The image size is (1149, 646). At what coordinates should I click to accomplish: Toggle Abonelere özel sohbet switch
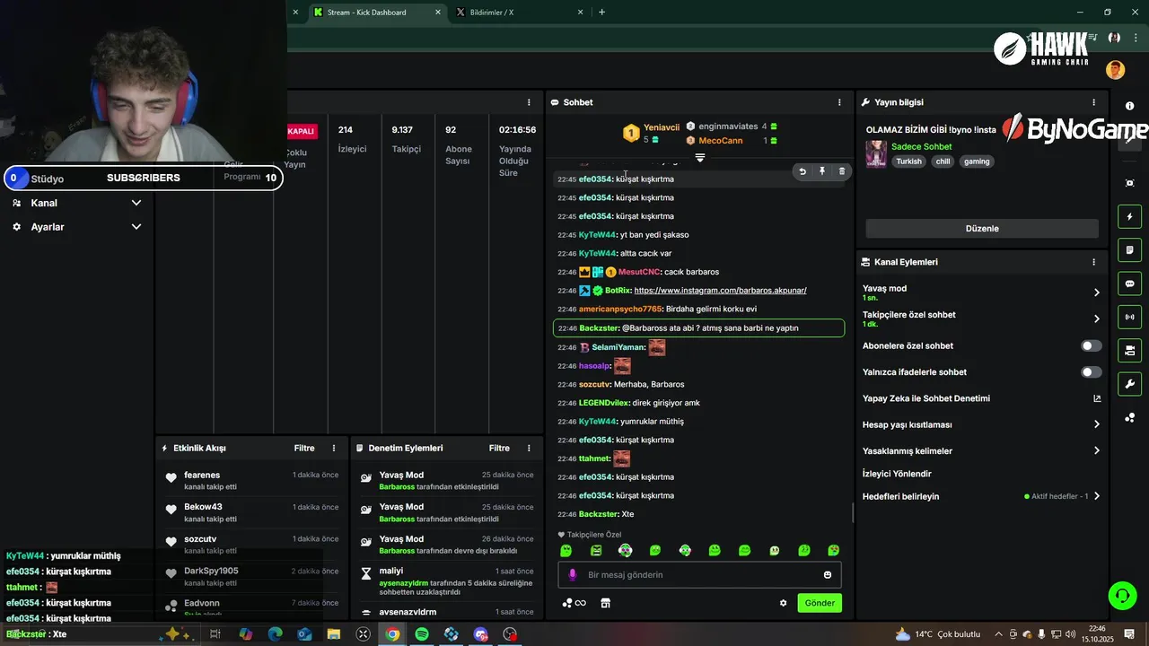pos(1091,345)
